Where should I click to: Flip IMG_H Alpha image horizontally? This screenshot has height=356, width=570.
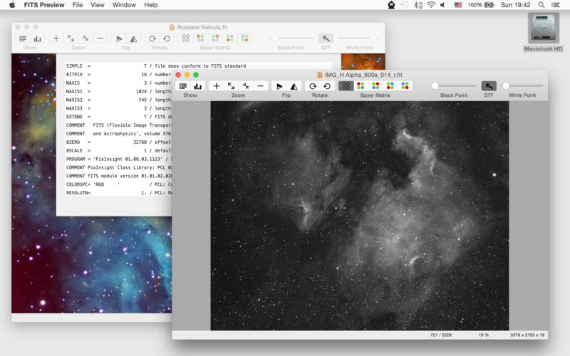pyautogui.click(x=279, y=86)
